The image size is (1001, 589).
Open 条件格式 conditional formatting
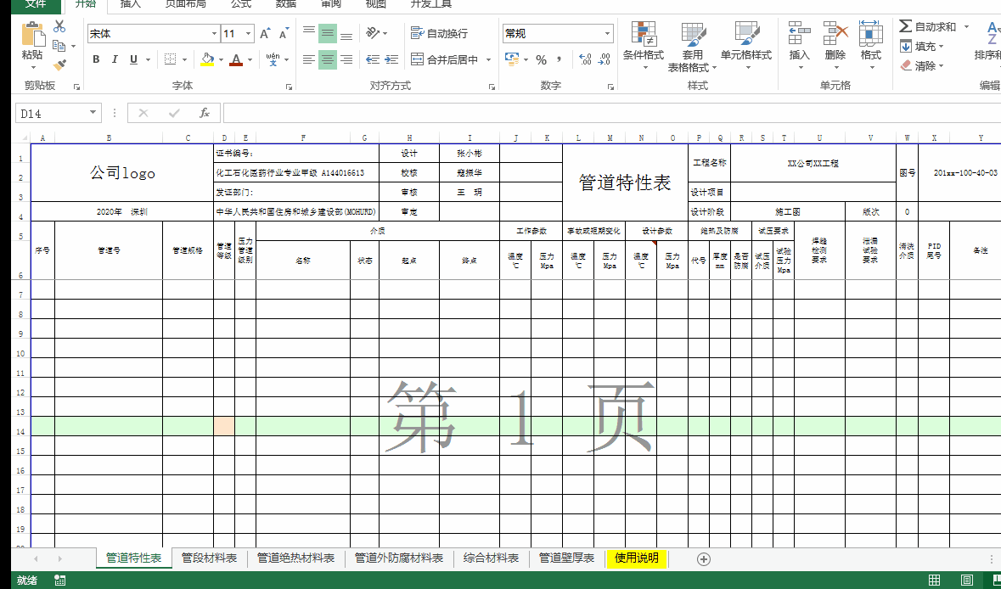coord(644,46)
